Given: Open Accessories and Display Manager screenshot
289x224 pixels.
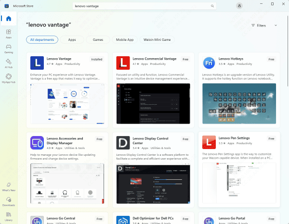Looking at the screenshot, I should pos(67,184).
